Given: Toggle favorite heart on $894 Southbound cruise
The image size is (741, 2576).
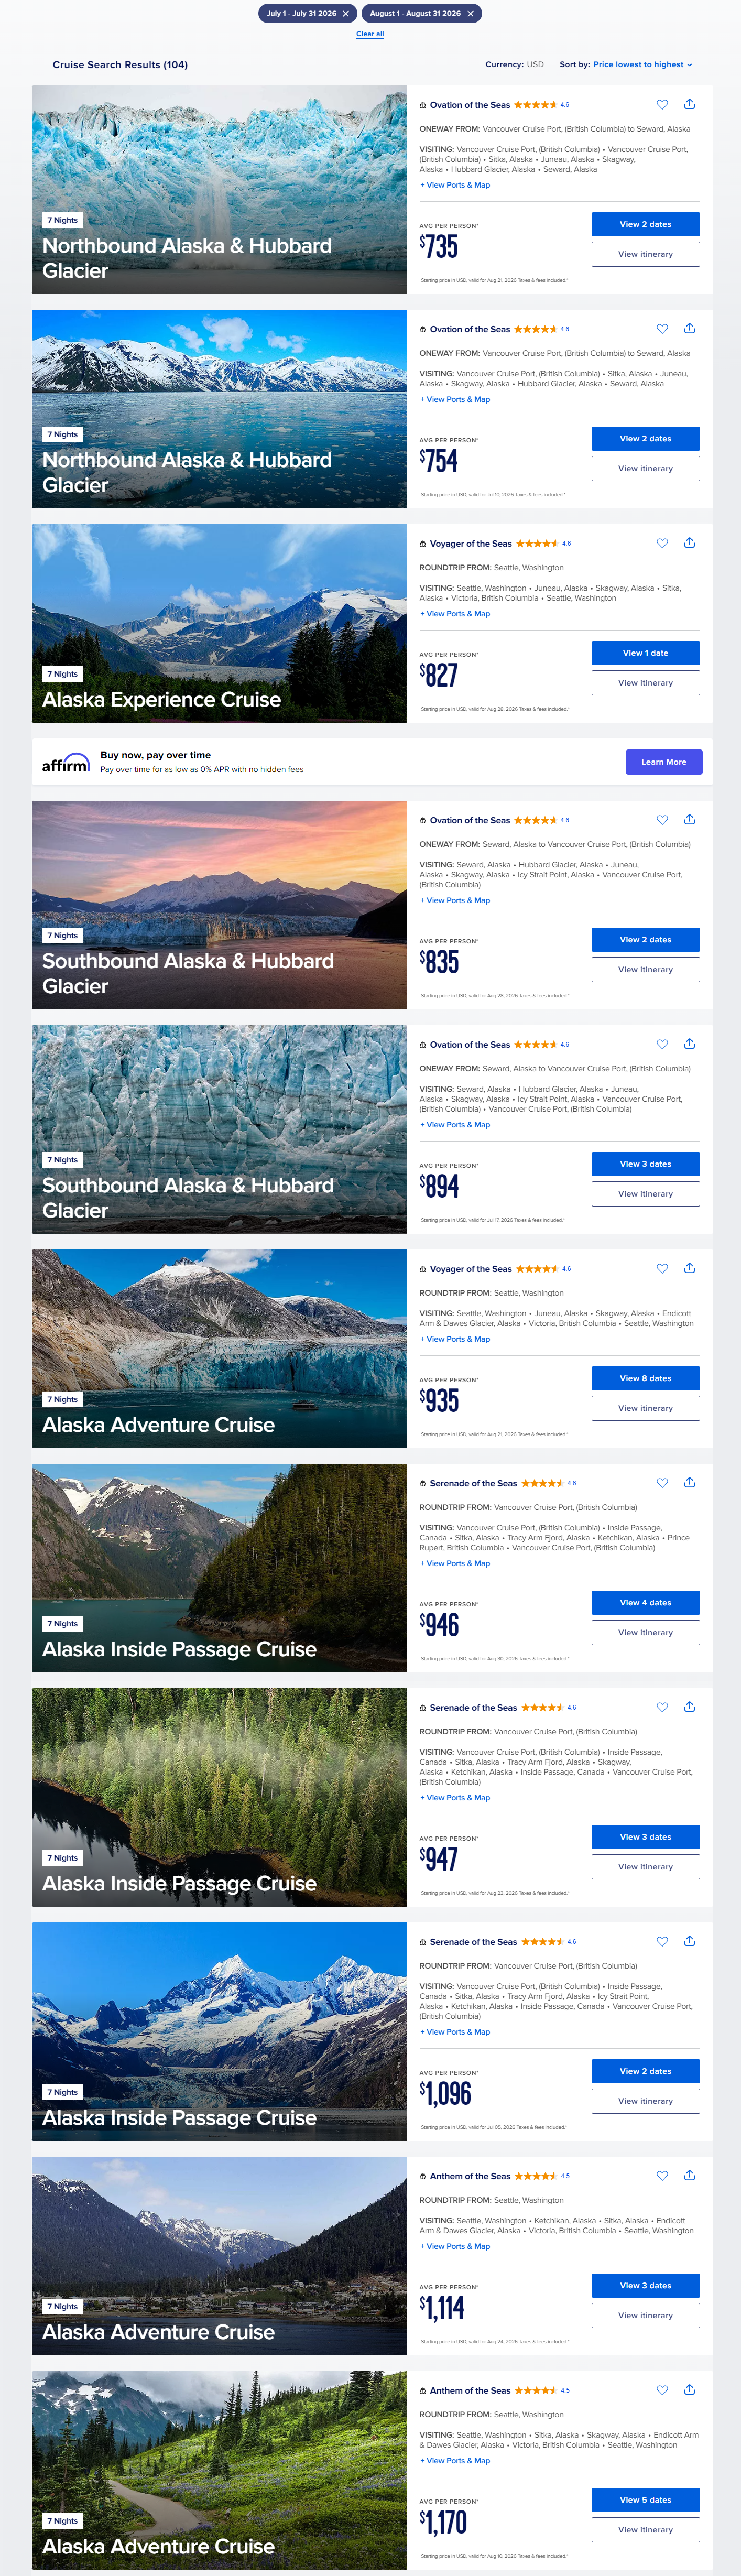Looking at the screenshot, I should (x=662, y=1044).
